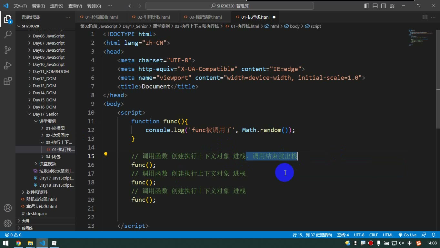The image size is (440, 248).
Task: Open the 查看(V) menu
Action: tap(75, 6)
